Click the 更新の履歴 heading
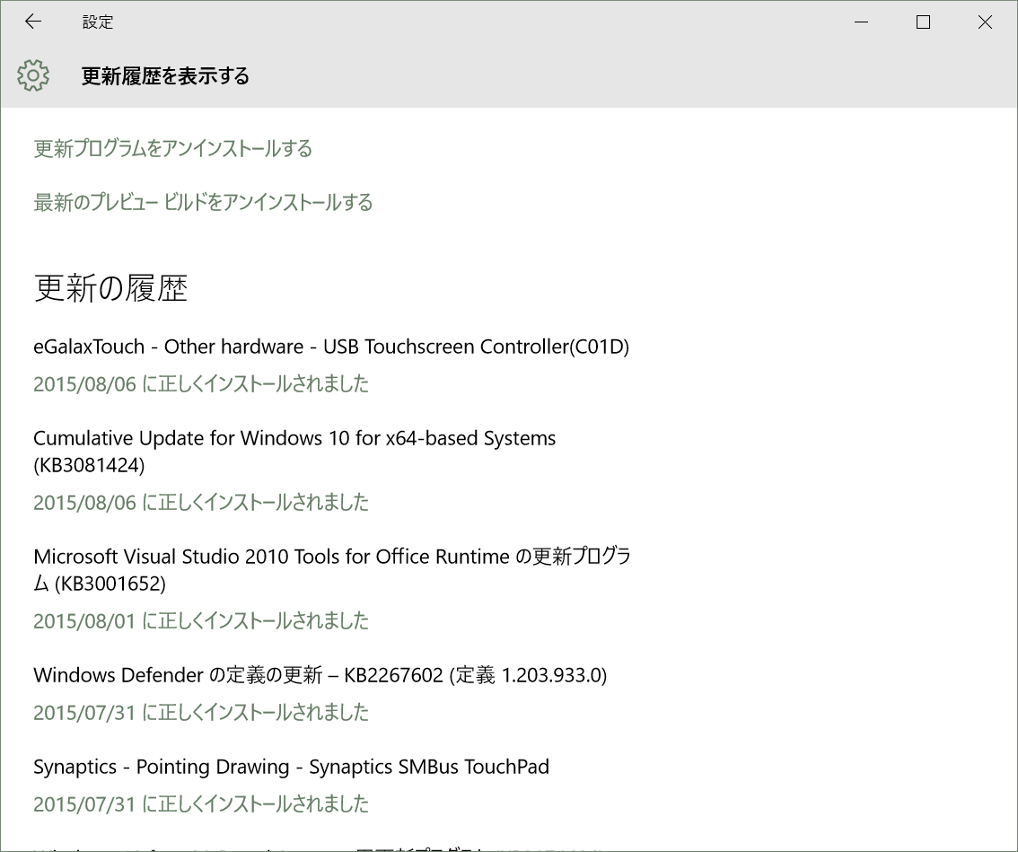1018x852 pixels. pyautogui.click(x=110, y=287)
